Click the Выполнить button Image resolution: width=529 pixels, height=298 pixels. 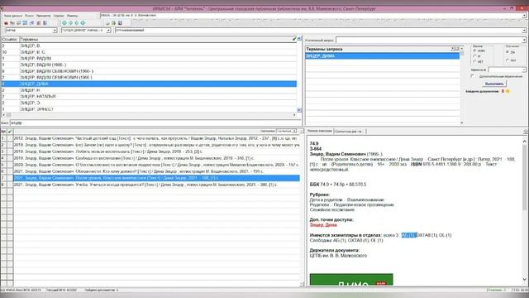pos(494,84)
